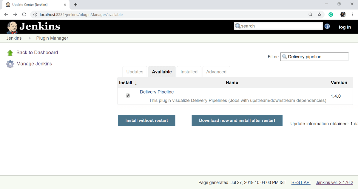The height and width of the screenshot is (189, 358).
Task: Open the Chrome three-dot menu
Action: 352,15
